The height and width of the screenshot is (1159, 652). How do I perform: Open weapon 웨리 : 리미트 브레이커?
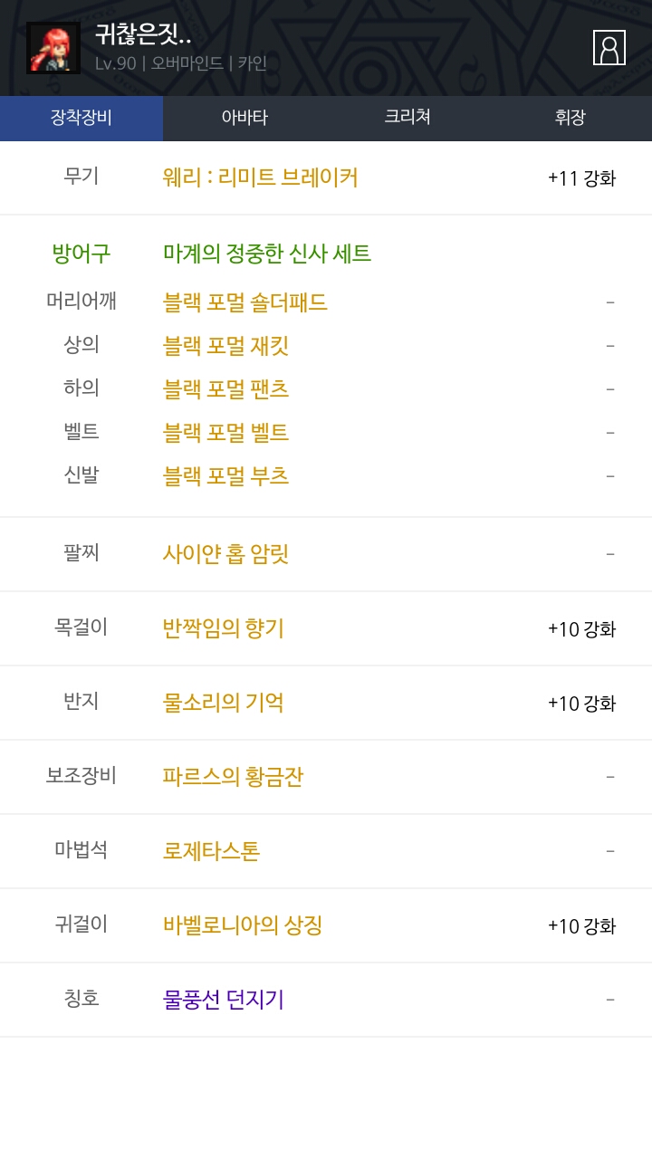pyautogui.click(x=261, y=177)
